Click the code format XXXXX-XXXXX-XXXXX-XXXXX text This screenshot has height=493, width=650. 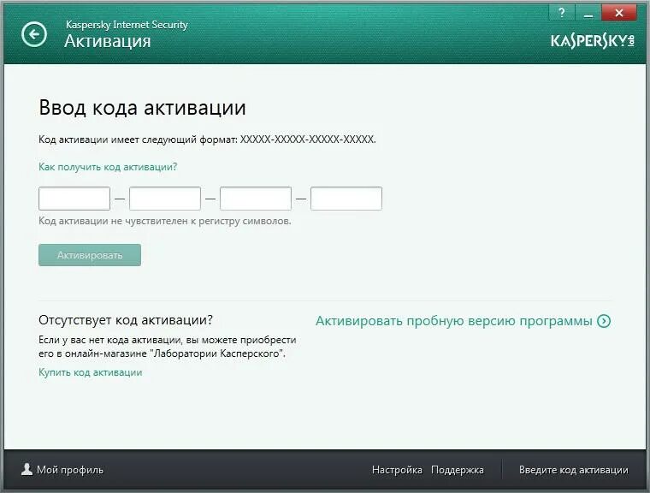click(x=308, y=140)
